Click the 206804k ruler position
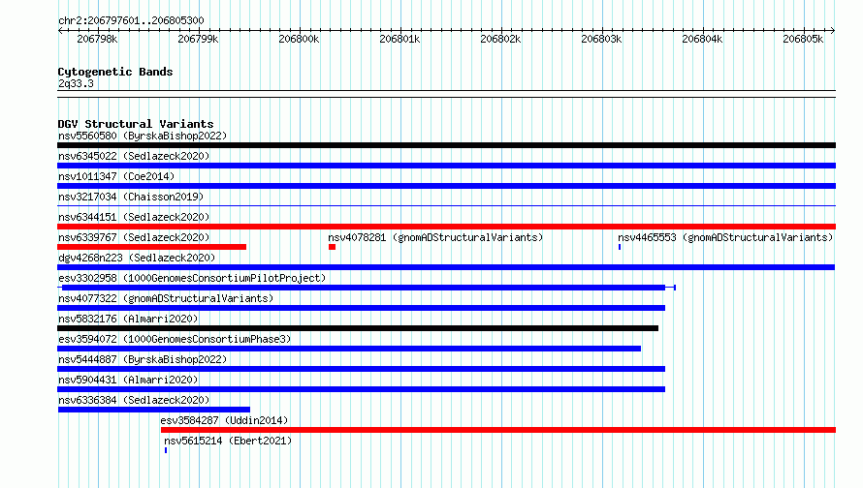Viewport: 863px width, 488px height. tap(702, 39)
